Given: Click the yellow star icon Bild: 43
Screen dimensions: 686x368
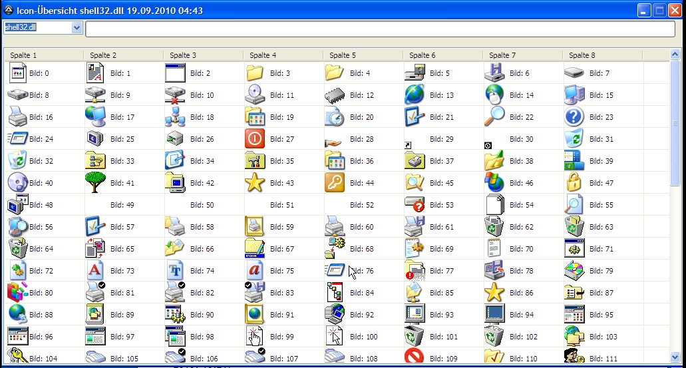Looking at the screenshot, I should click(x=255, y=182).
